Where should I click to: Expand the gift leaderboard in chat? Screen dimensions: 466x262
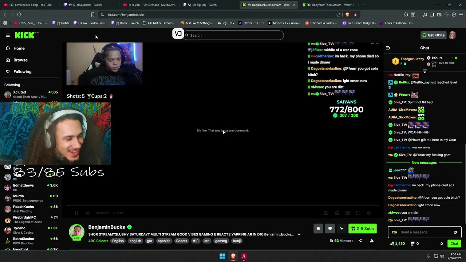click(x=424, y=71)
